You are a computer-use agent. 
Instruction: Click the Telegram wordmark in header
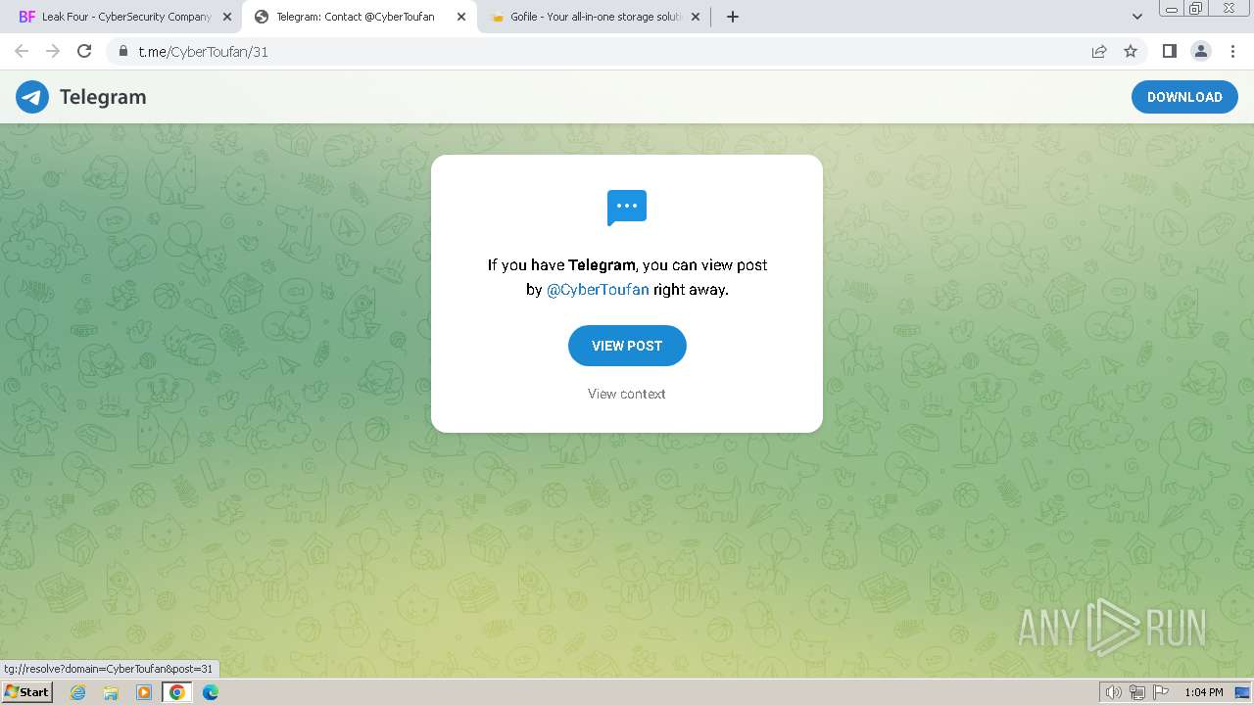[103, 97]
